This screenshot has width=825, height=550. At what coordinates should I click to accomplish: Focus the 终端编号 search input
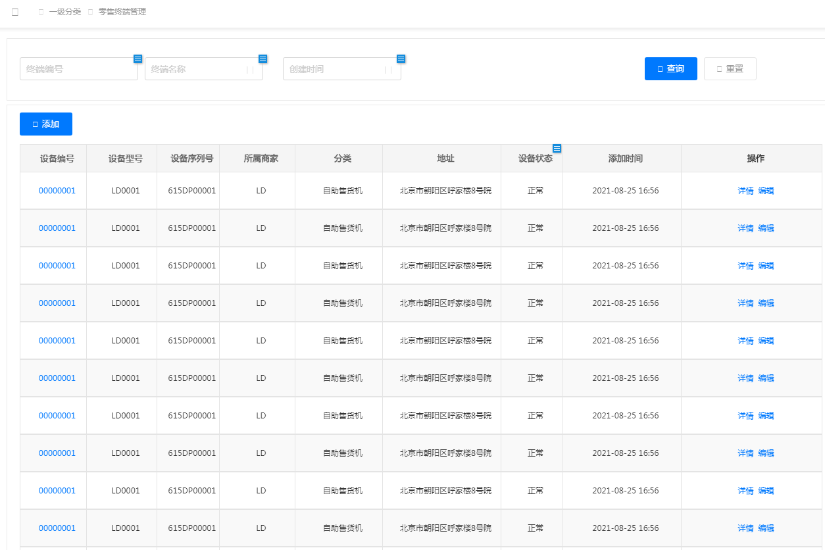[79, 69]
